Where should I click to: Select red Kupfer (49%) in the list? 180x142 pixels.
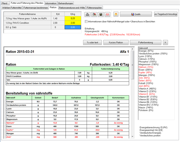pos(145,73)
